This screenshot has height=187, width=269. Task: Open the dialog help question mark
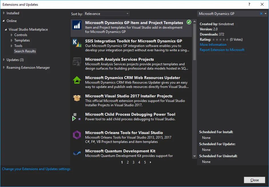(249, 5)
